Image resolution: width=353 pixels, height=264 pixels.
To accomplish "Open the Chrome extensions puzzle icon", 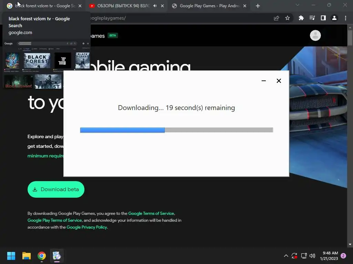I will click(x=301, y=18).
